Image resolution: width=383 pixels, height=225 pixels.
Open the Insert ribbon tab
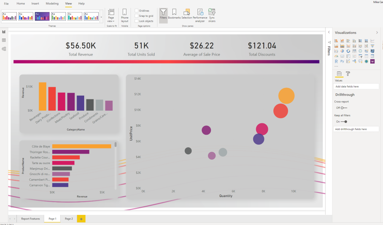(x=35, y=3)
